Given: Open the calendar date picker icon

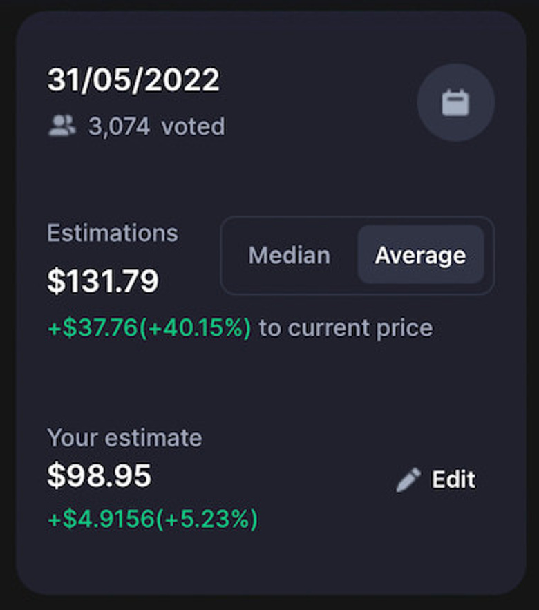Looking at the screenshot, I should 455,103.
